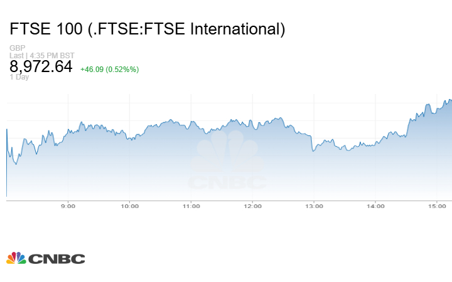
Task: Click the opening spike at chart's left edge
Action: click(7, 130)
